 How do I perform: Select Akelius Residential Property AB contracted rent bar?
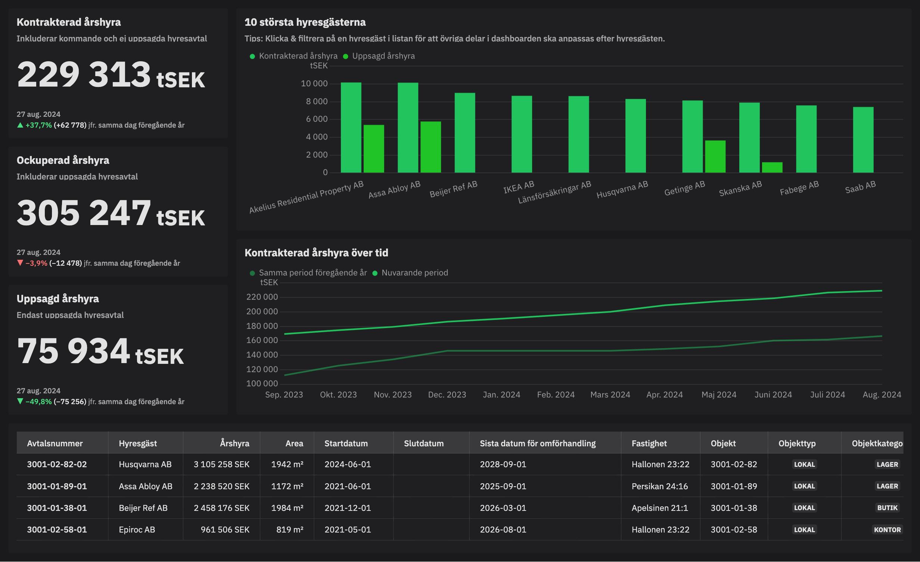pos(351,128)
